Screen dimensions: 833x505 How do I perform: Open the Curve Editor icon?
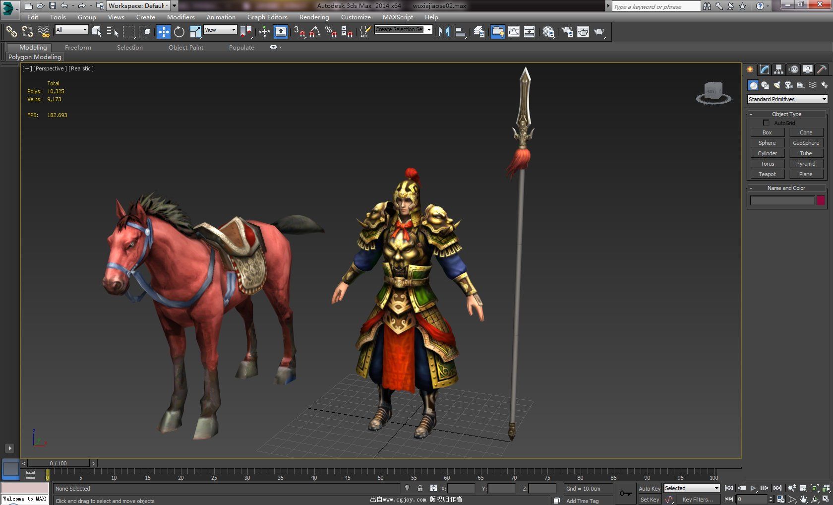point(514,32)
